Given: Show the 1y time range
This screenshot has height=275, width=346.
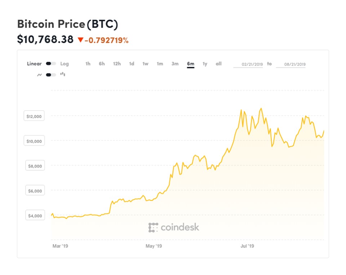Looking at the screenshot, I should [205, 64].
